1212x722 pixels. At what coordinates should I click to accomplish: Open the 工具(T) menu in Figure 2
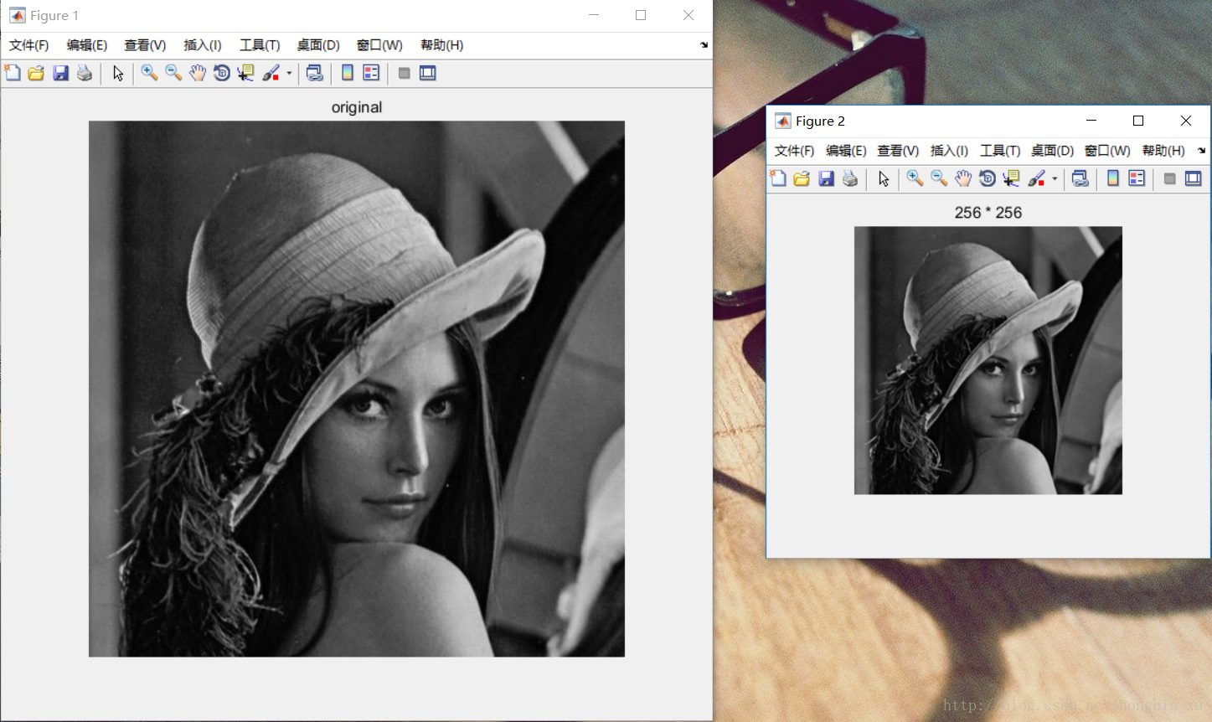tap(999, 151)
